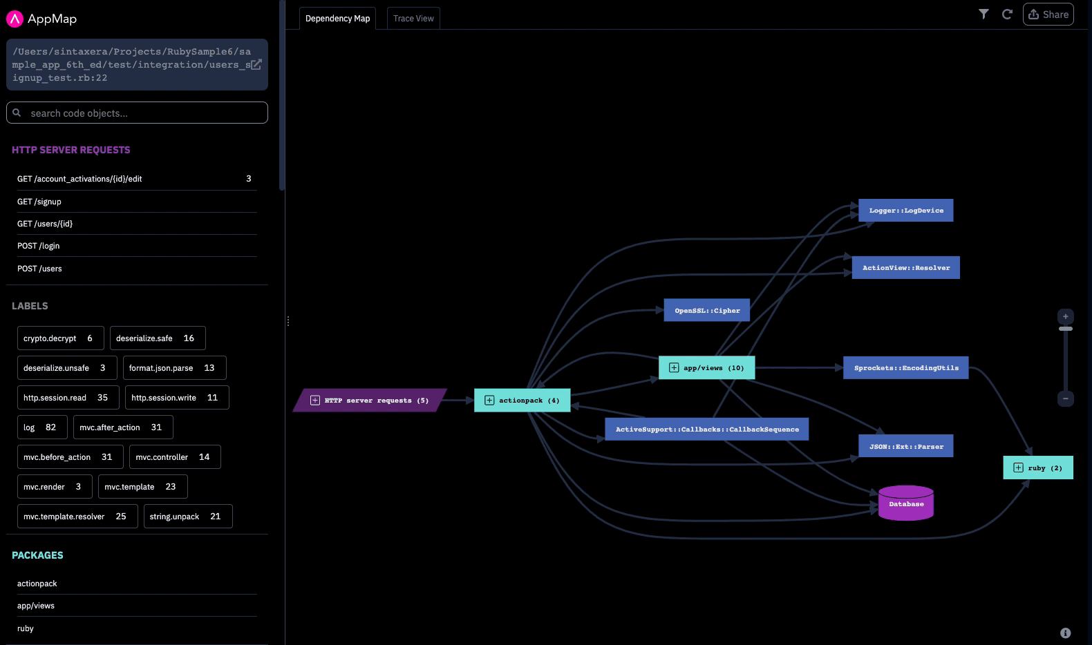Select the ActionView::Resolver node
Viewport: 1092px width, 645px height.
click(905, 268)
